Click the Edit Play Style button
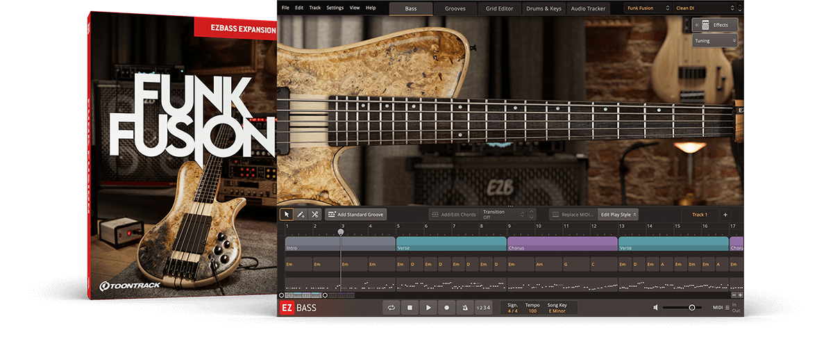833x339 pixels. (618, 215)
